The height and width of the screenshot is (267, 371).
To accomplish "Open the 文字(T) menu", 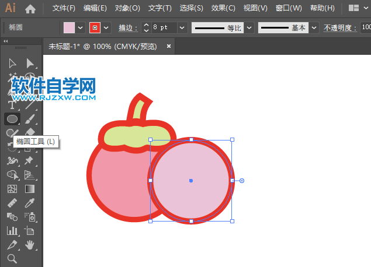I will pyautogui.click(x=160, y=8).
